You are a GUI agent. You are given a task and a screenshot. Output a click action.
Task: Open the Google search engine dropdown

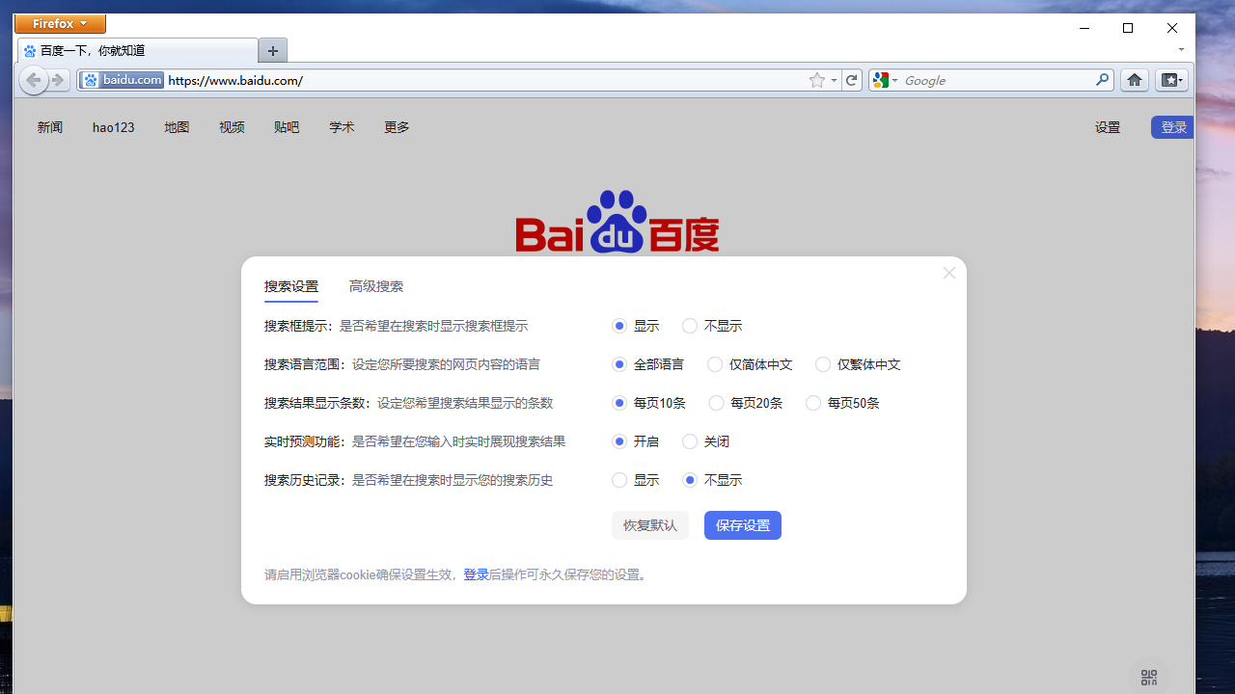893,80
